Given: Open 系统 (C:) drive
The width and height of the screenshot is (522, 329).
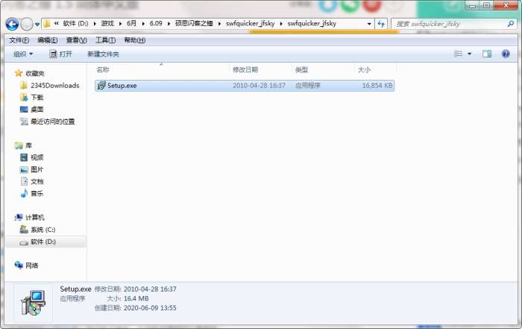Looking at the screenshot, I should [x=43, y=230].
